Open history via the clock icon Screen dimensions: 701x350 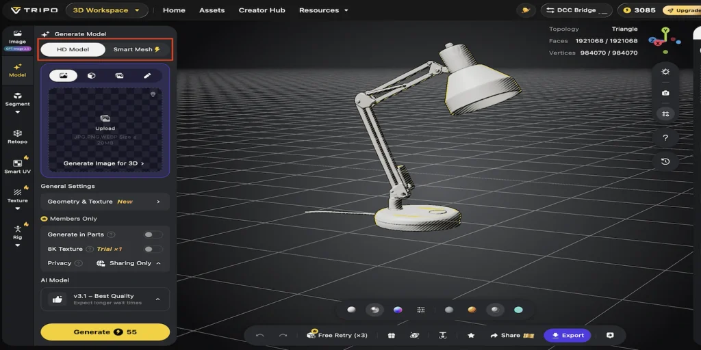(x=665, y=161)
